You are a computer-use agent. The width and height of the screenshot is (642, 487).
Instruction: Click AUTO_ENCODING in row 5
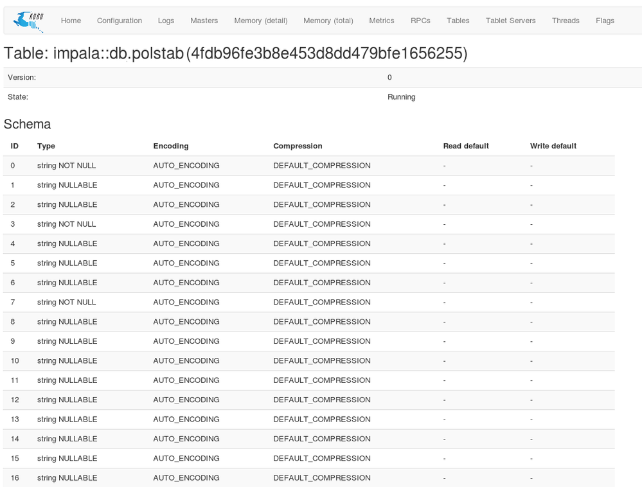pyautogui.click(x=186, y=263)
